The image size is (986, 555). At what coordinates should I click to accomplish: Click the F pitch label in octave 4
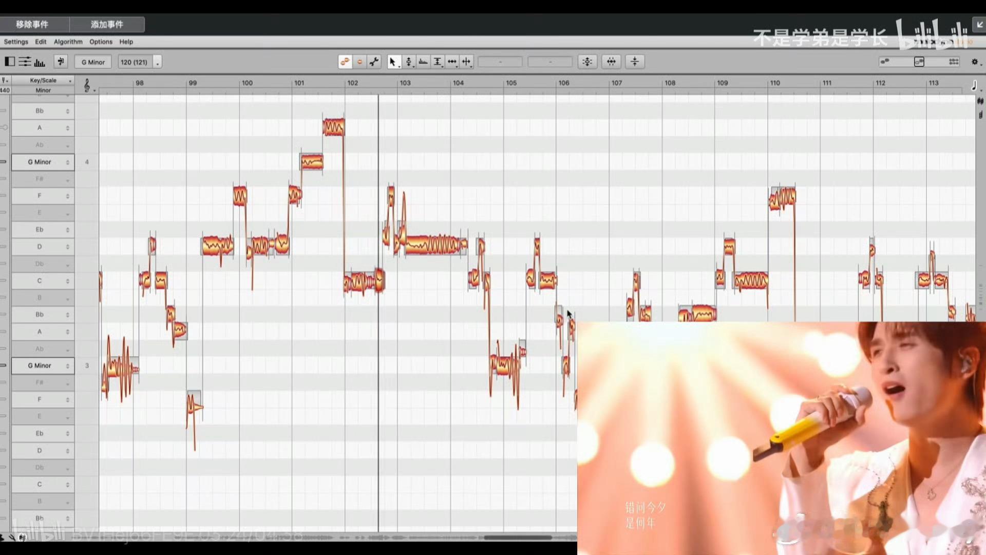pyautogui.click(x=40, y=196)
